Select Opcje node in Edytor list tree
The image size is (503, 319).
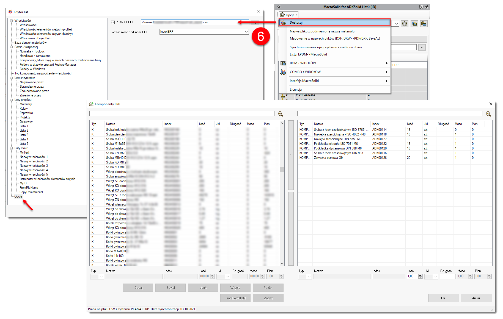(x=18, y=196)
